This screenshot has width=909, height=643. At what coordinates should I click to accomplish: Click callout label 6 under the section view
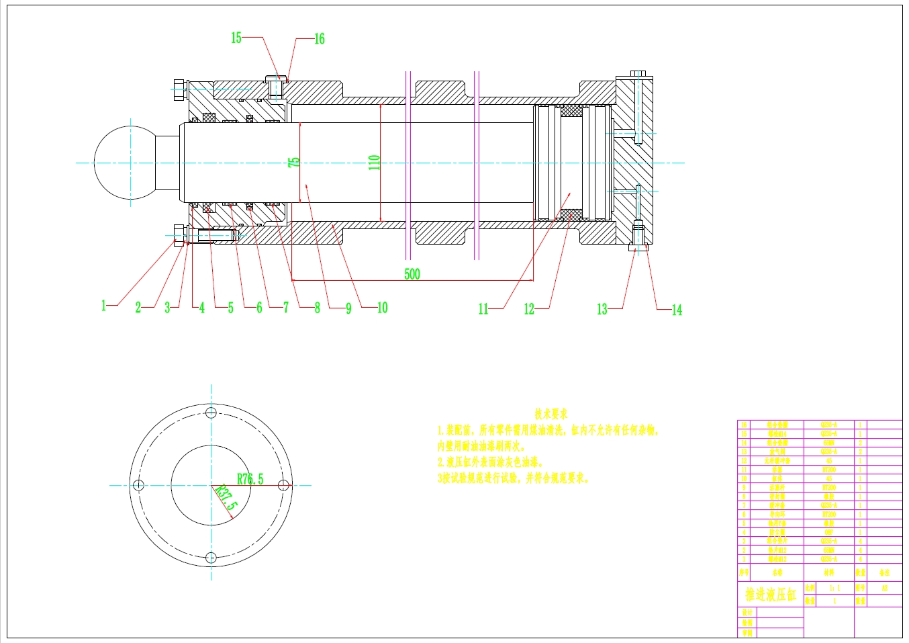(x=259, y=308)
